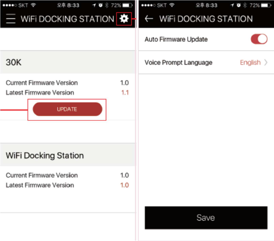The width and height of the screenshot is (274, 241).
Task: Tap the alarm clock icon in the right status bar
Action: pyautogui.click(x=239, y=5)
